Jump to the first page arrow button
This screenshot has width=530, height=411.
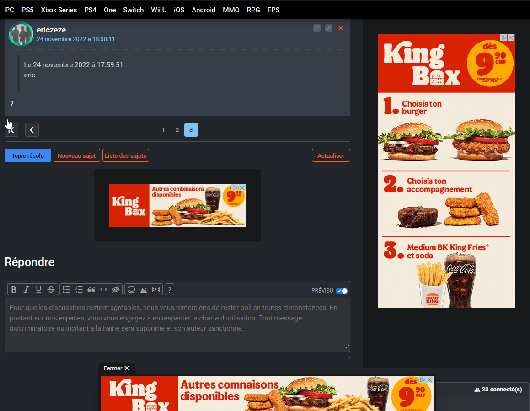[11, 130]
